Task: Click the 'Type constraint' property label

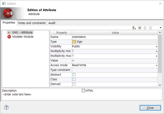Action: tap(60, 70)
